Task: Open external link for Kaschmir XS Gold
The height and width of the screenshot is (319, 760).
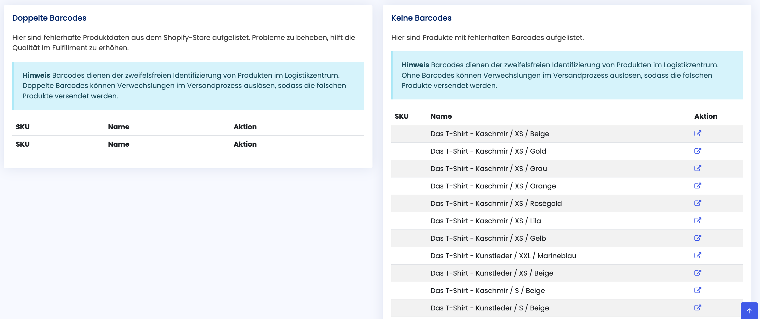Action: [x=697, y=151]
